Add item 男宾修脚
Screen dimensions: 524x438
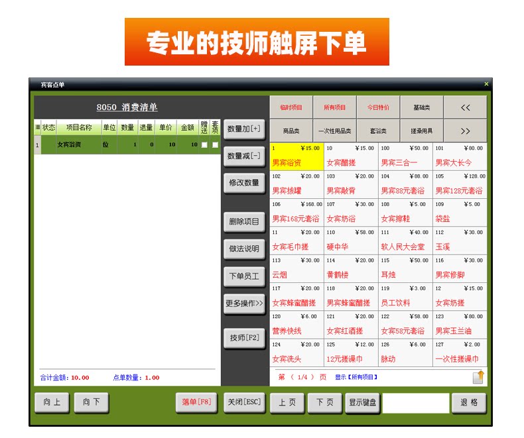(x=460, y=268)
